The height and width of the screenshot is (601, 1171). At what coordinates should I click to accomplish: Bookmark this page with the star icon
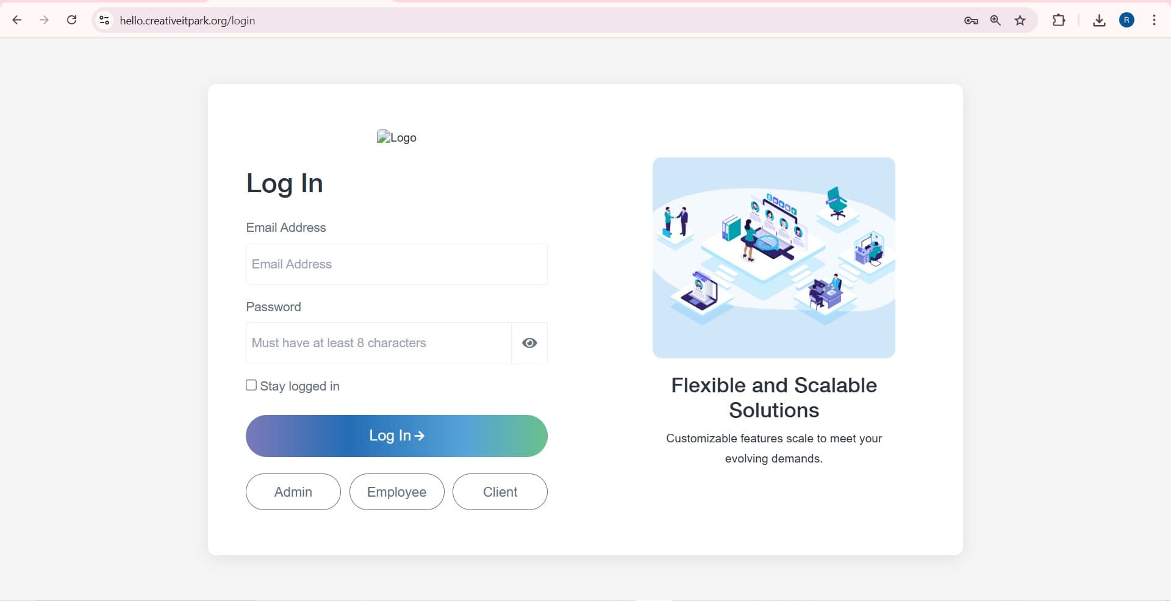coord(1020,21)
